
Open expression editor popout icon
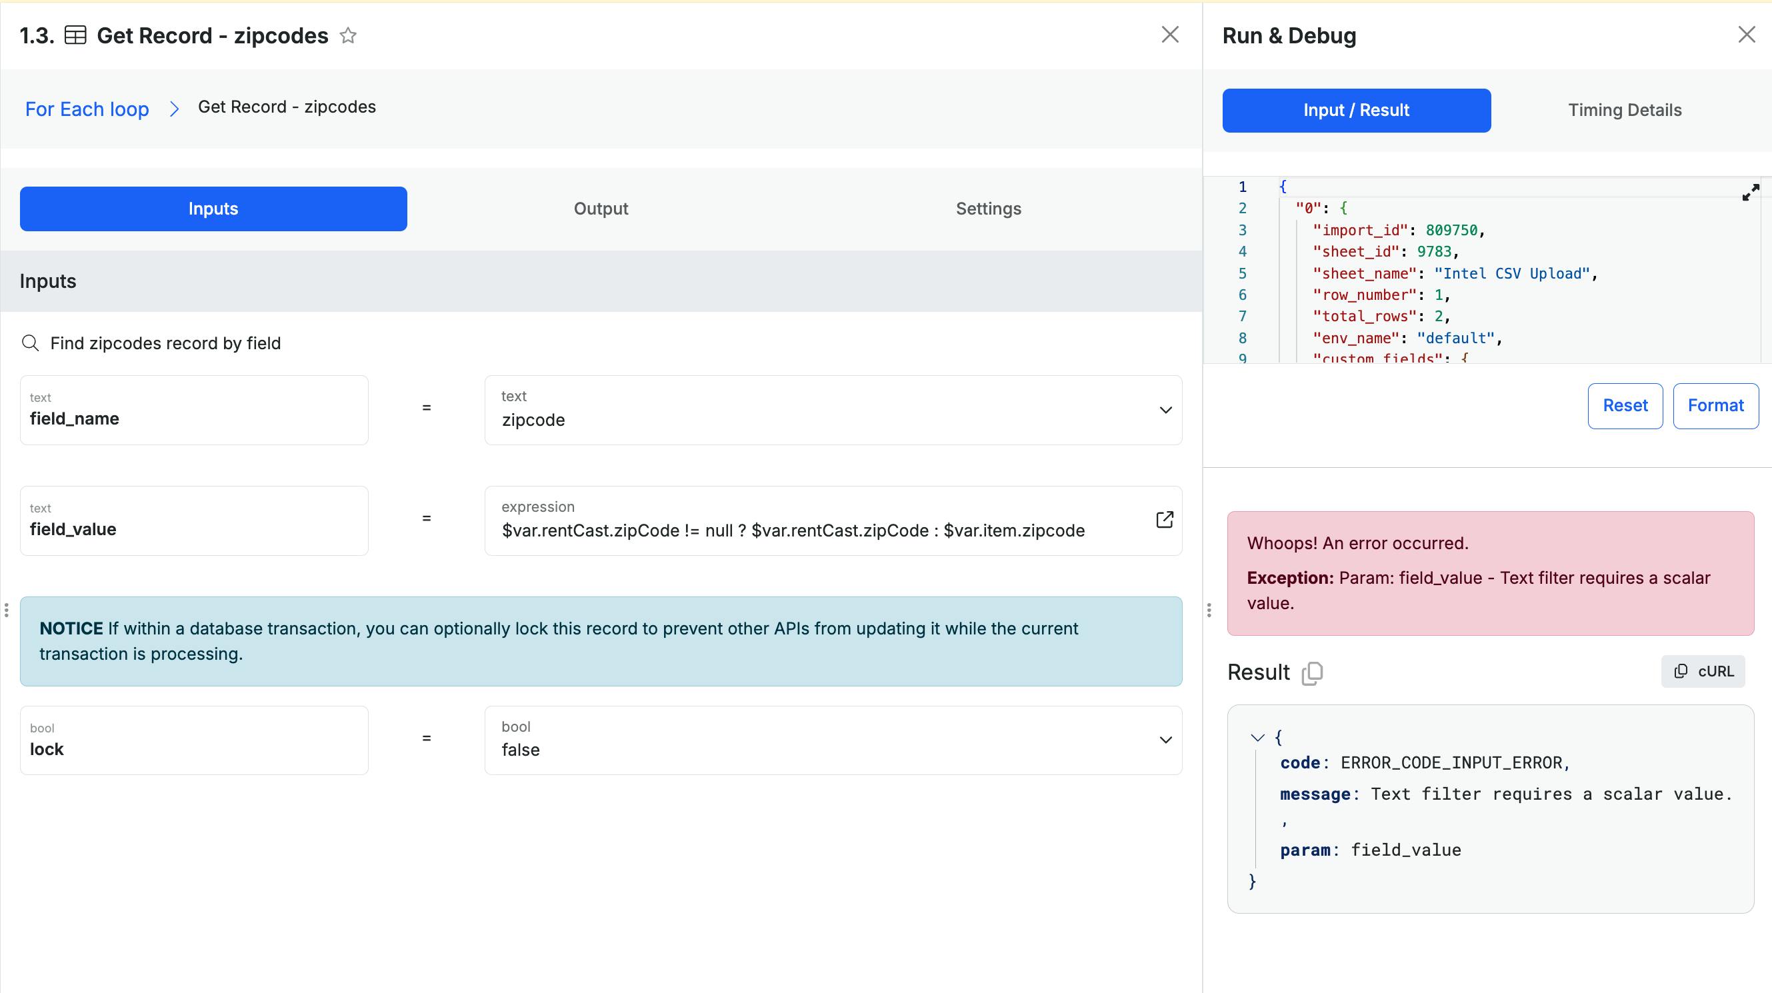coord(1165,519)
